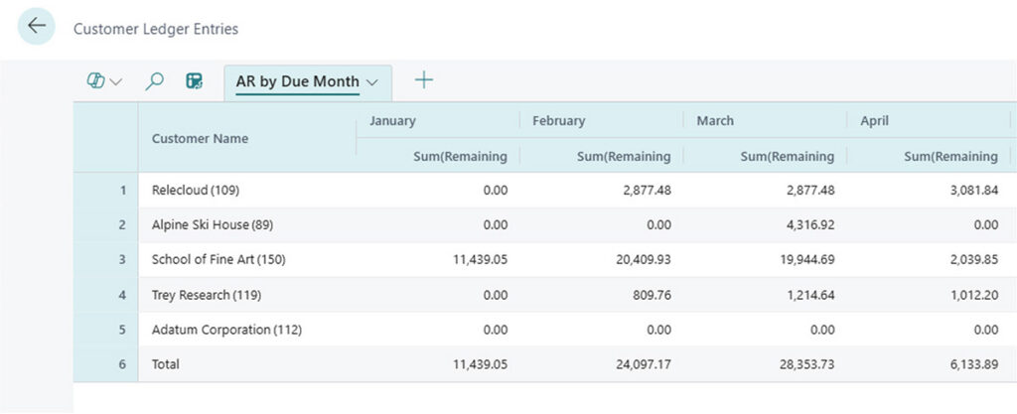
Task: Click the March column header
Action: click(715, 120)
